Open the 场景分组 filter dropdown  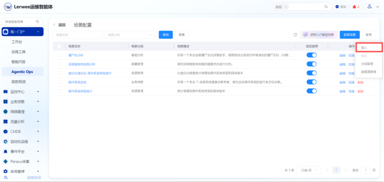pos(130,35)
